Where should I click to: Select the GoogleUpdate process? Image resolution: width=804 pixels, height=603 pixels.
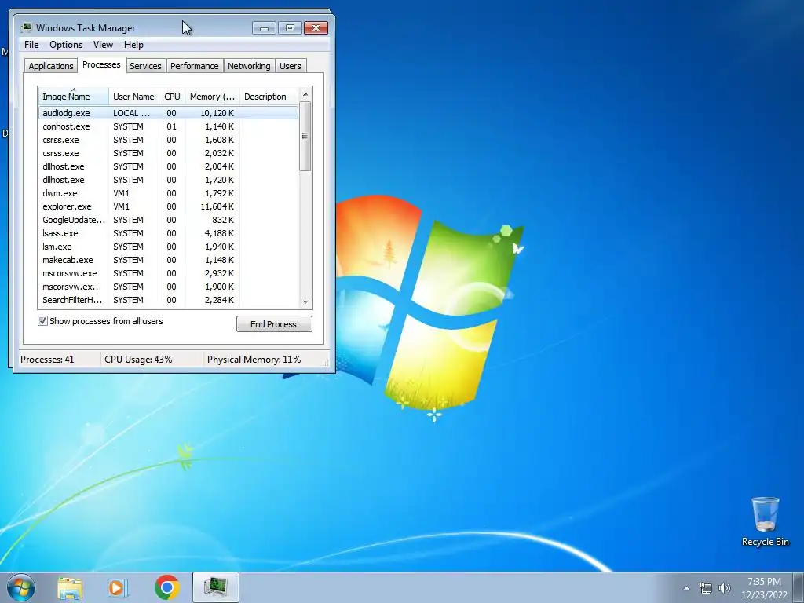pos(168,220)
